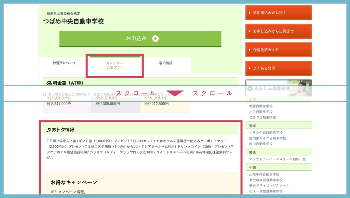Click the お申し込みから出発まで sidebar button
This screenshot has width=350, height=198.
pyautogui.click(x=278, y=31)
